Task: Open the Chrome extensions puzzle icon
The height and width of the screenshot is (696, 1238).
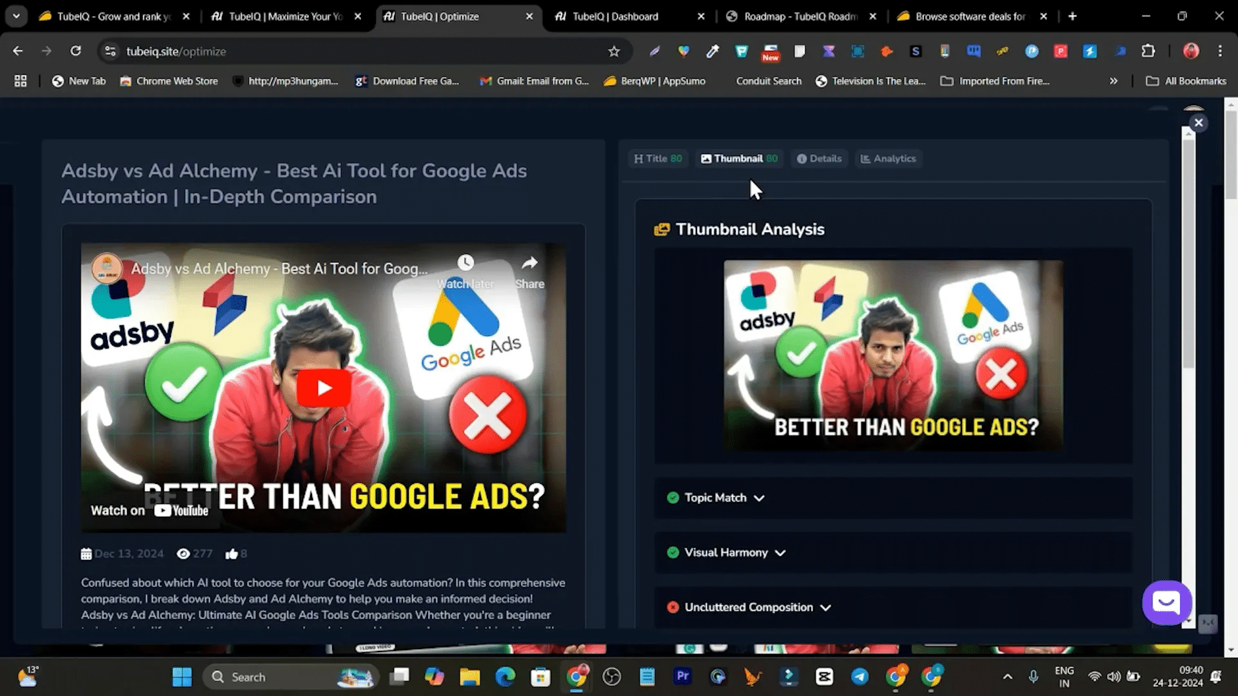Action: [x=1148, y=52]
